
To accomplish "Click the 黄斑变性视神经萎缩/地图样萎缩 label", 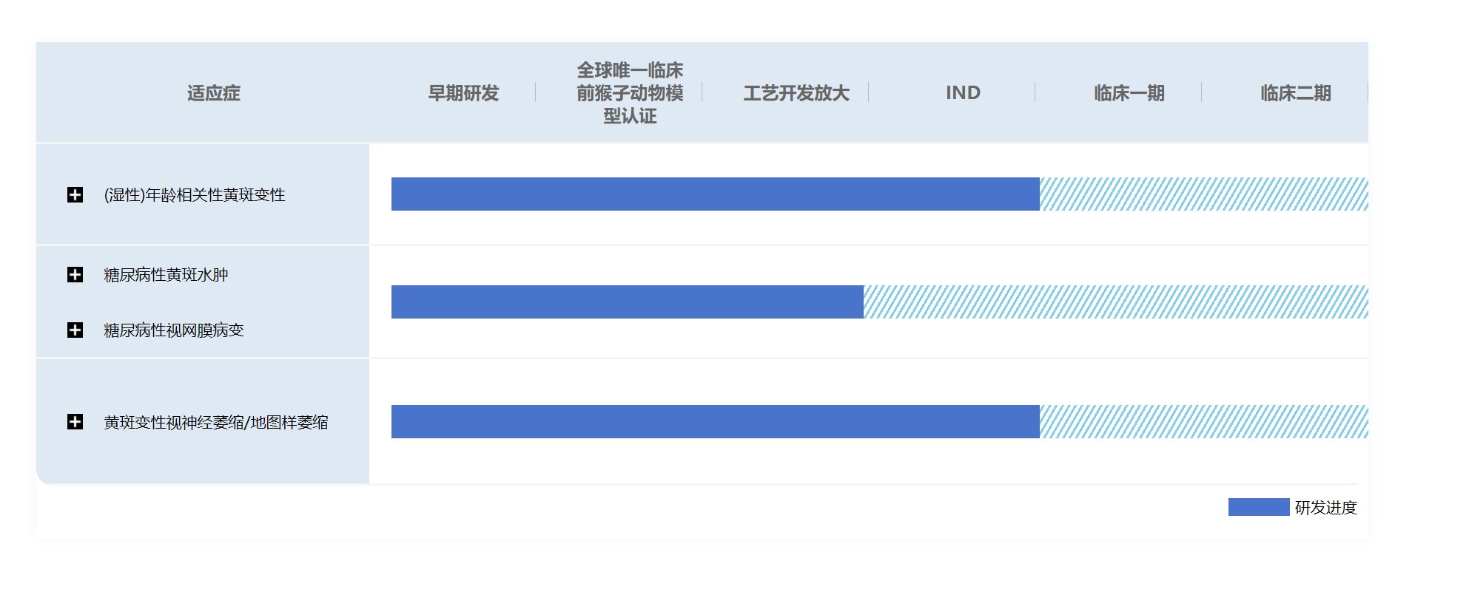I will pyautogui.click(x=216, y=422).
